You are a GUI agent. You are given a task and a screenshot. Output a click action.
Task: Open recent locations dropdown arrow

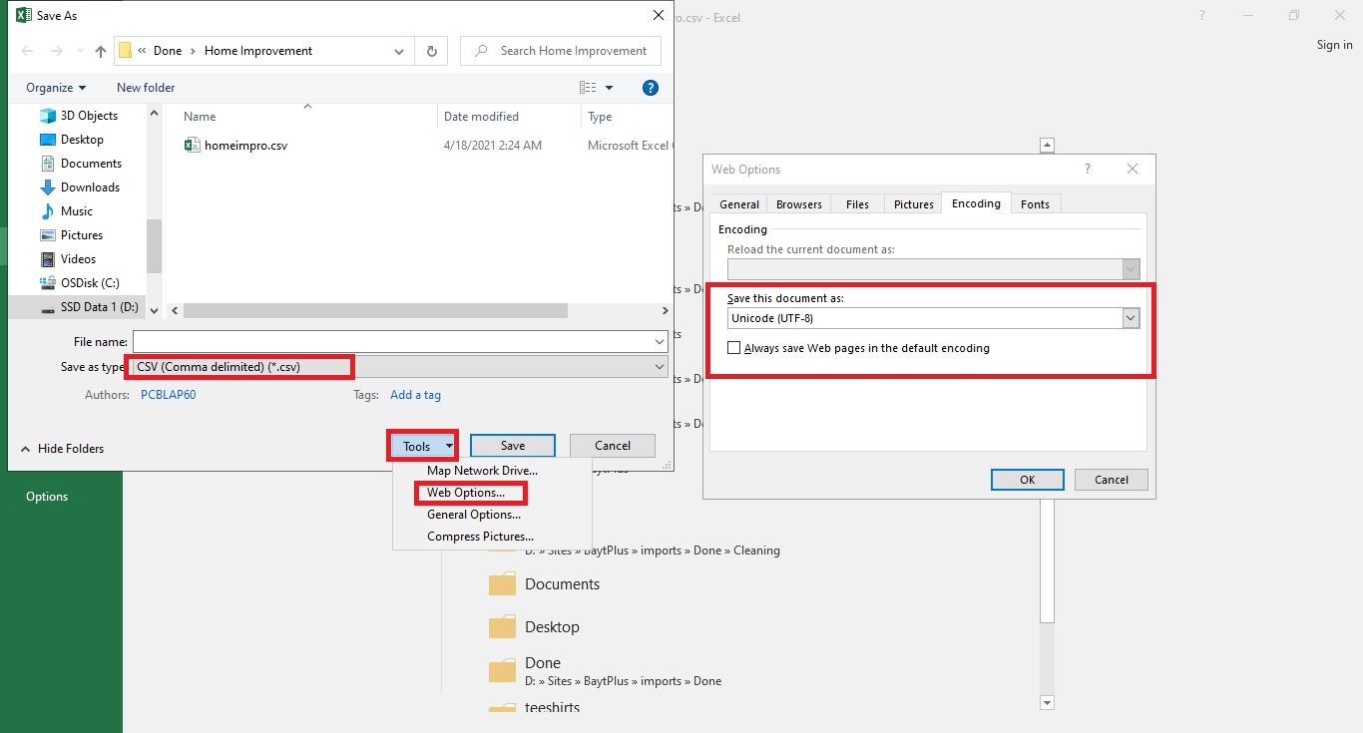[79, 51]
